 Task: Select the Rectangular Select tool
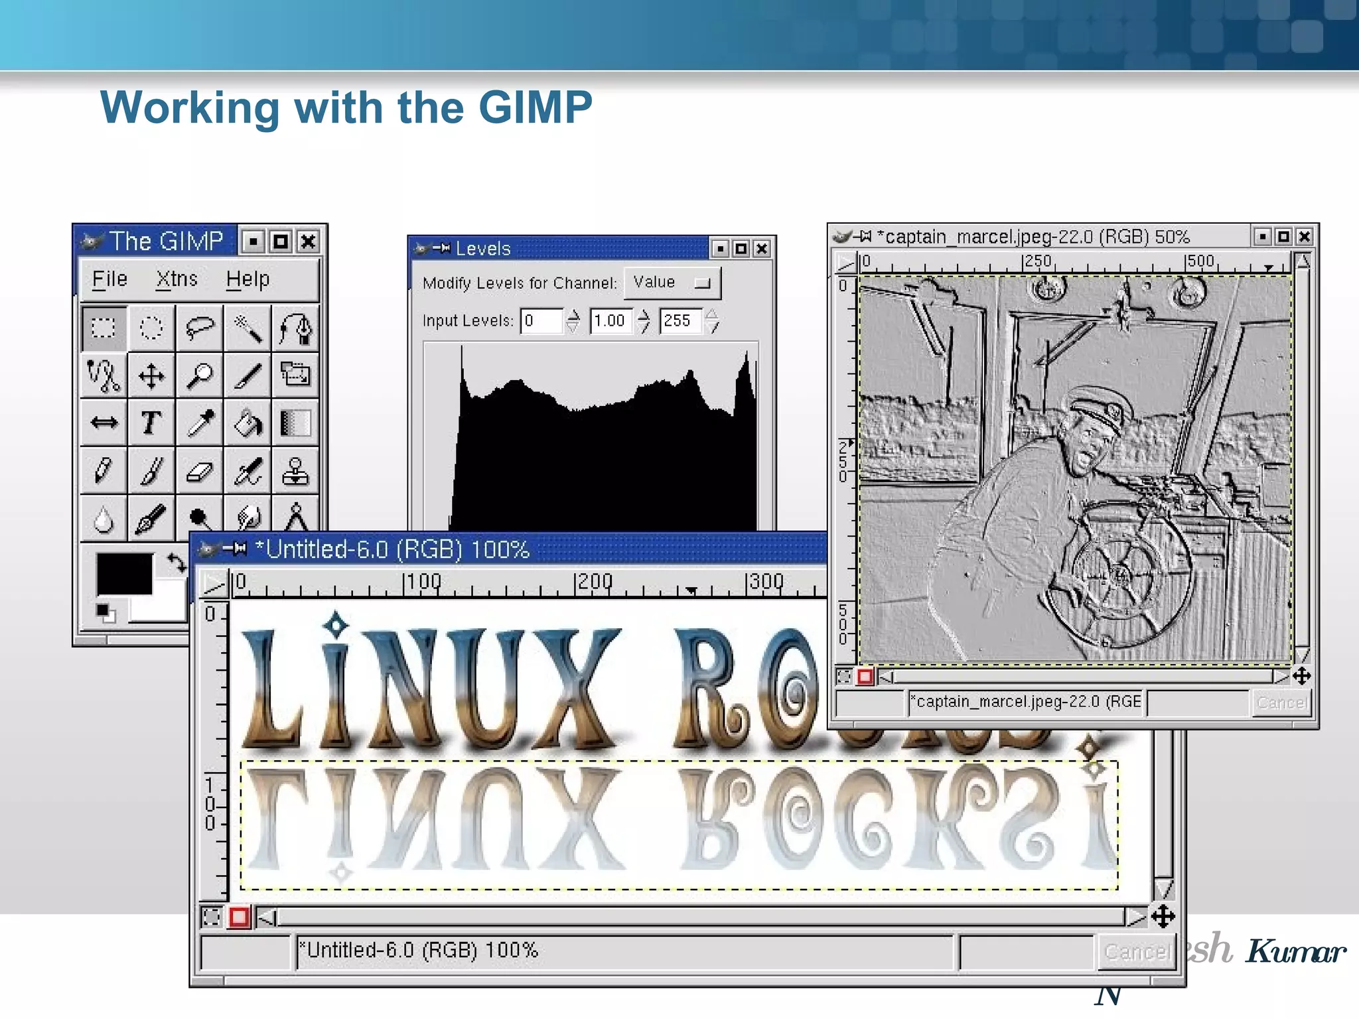pyautogui.click(x=104, y=328)
